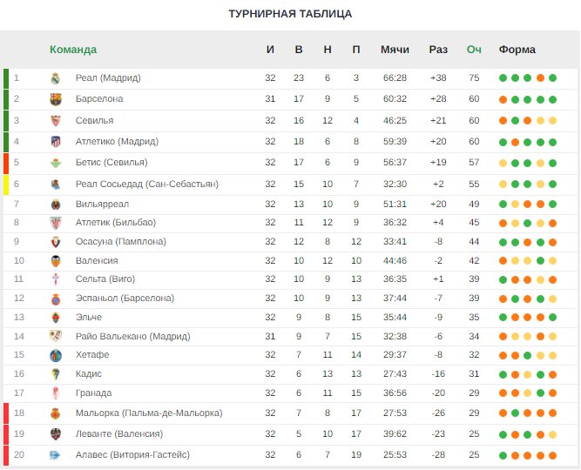Click the Getafe blue round crest

pos(56,355)
